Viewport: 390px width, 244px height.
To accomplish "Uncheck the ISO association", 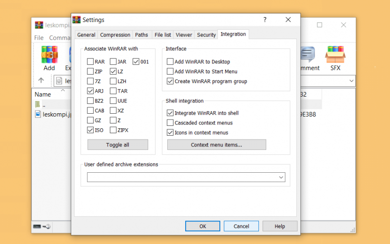I will point(90,130).
